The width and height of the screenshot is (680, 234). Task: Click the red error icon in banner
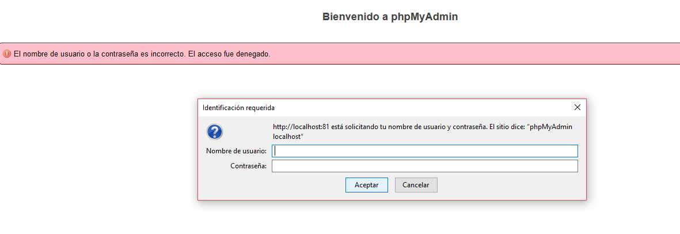[7, 54]
